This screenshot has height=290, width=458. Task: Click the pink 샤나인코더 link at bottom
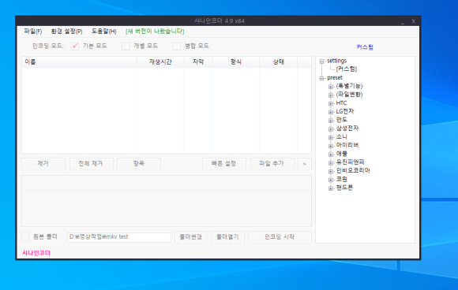tap(36, 253)
